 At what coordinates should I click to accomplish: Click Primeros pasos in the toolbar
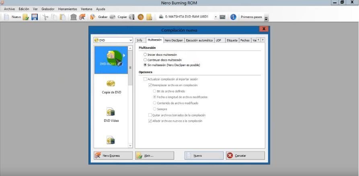[x=251, y=17]
